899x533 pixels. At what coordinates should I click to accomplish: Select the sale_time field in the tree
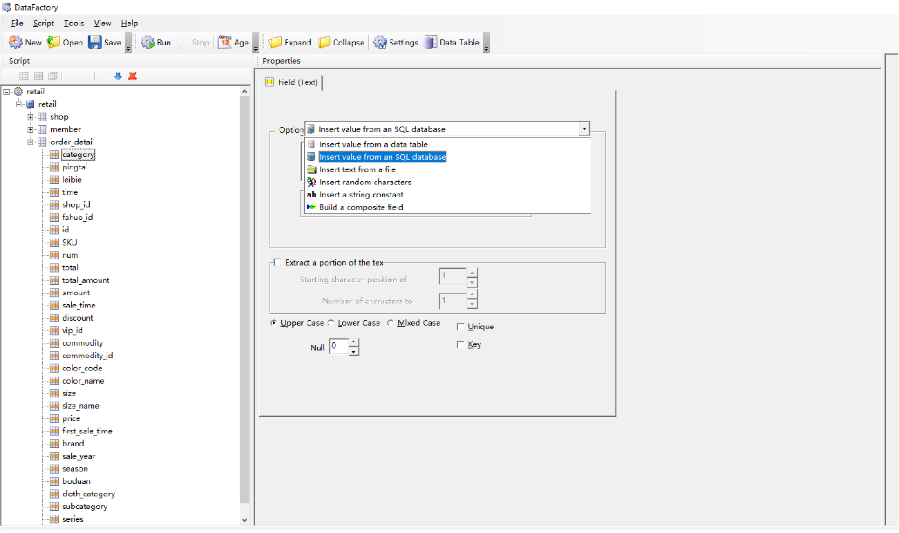tap(79, 305)
